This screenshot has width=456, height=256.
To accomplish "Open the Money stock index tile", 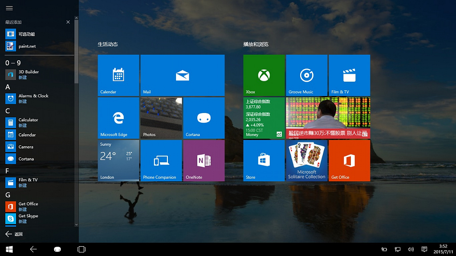I will click(x=264, y=118).
